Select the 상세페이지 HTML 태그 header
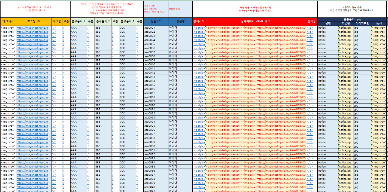This screenshot has width=388, height=192. 256,22
